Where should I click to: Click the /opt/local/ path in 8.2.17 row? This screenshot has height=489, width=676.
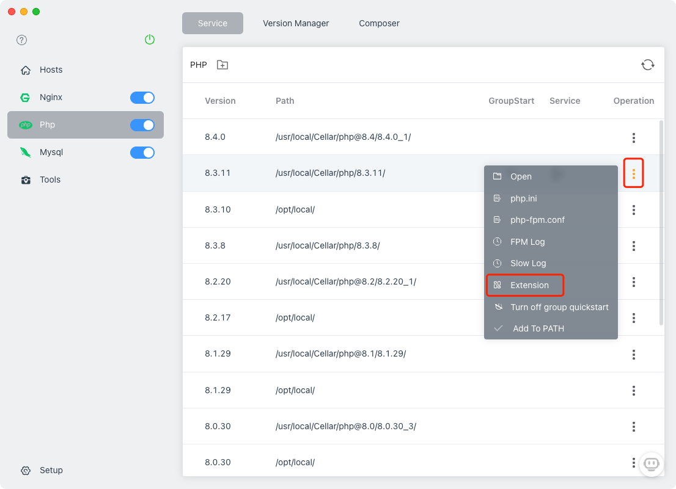295,317
